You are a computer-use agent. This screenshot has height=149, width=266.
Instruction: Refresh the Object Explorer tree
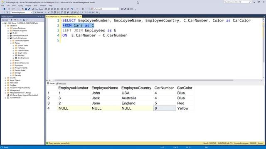24,20
